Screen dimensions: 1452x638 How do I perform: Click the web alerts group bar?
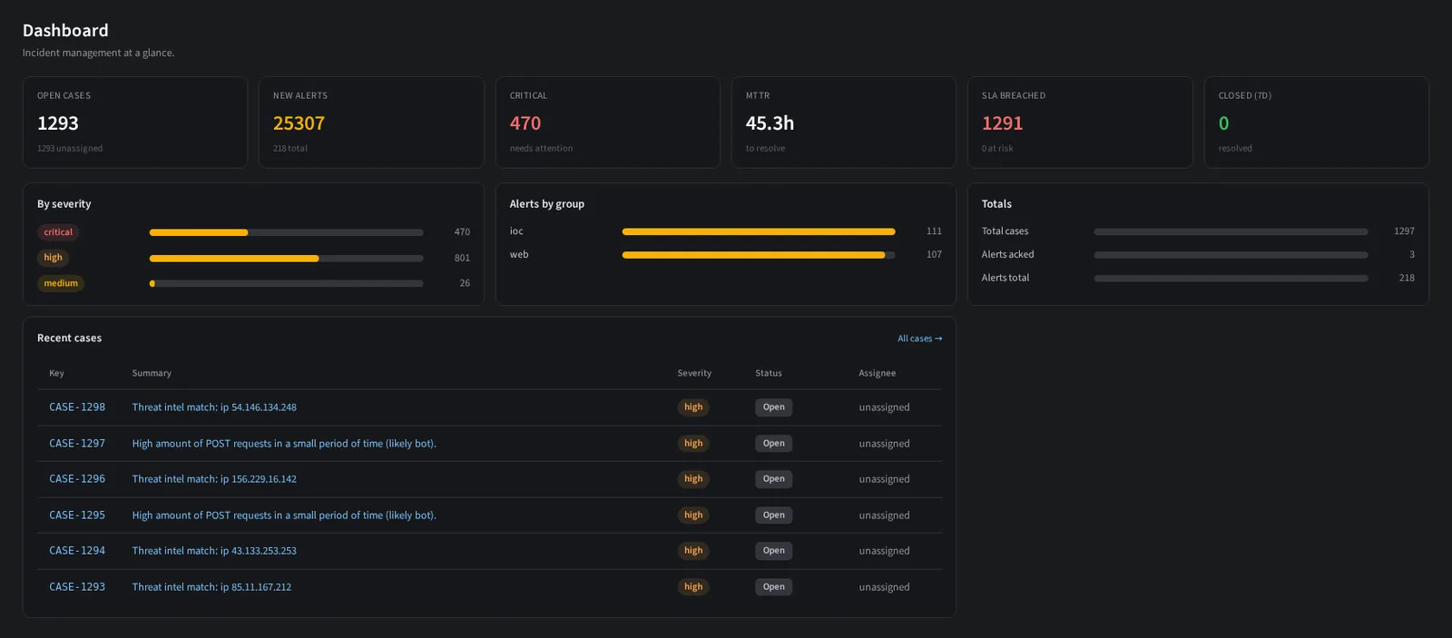(x=759, y=255)
